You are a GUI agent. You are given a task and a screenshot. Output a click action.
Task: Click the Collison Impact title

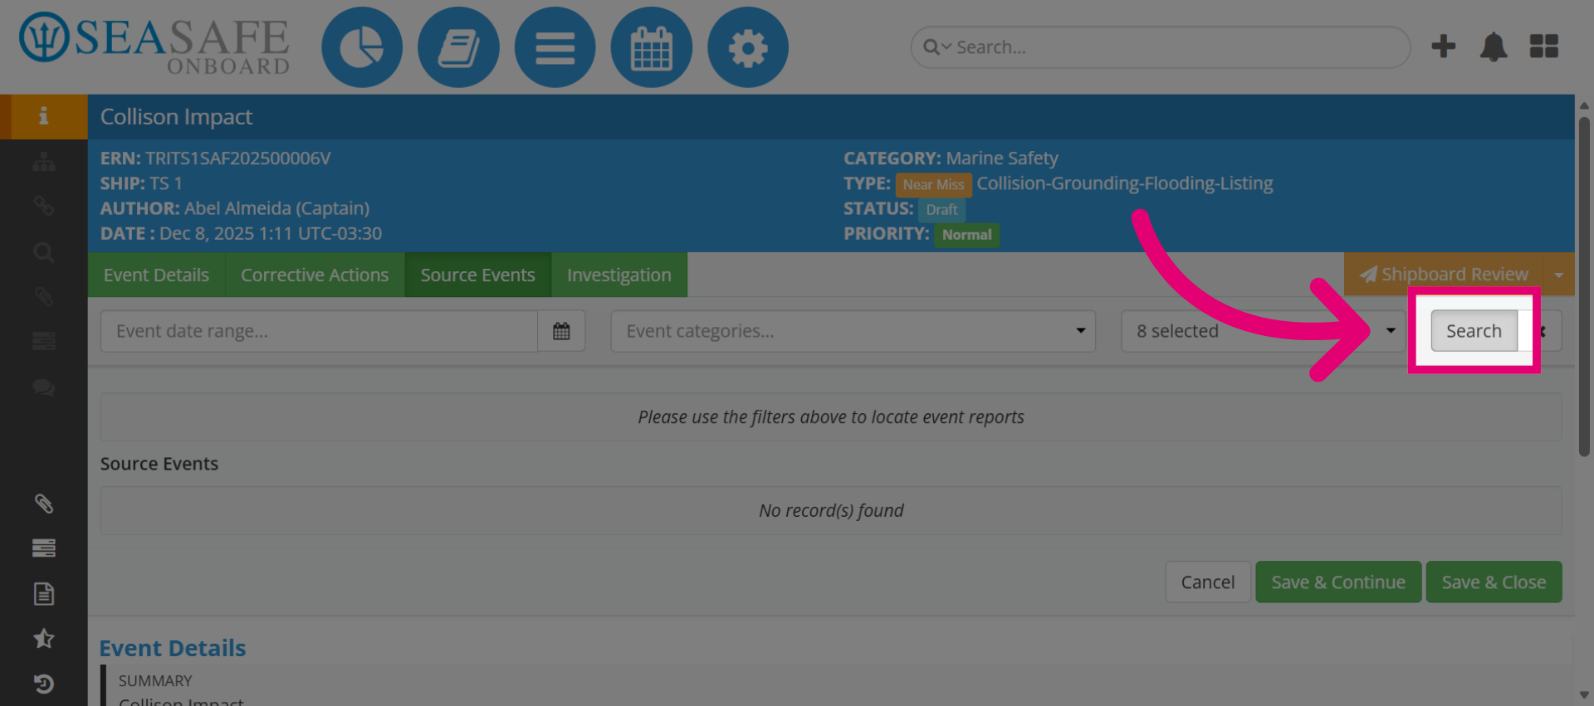[176, 117]
